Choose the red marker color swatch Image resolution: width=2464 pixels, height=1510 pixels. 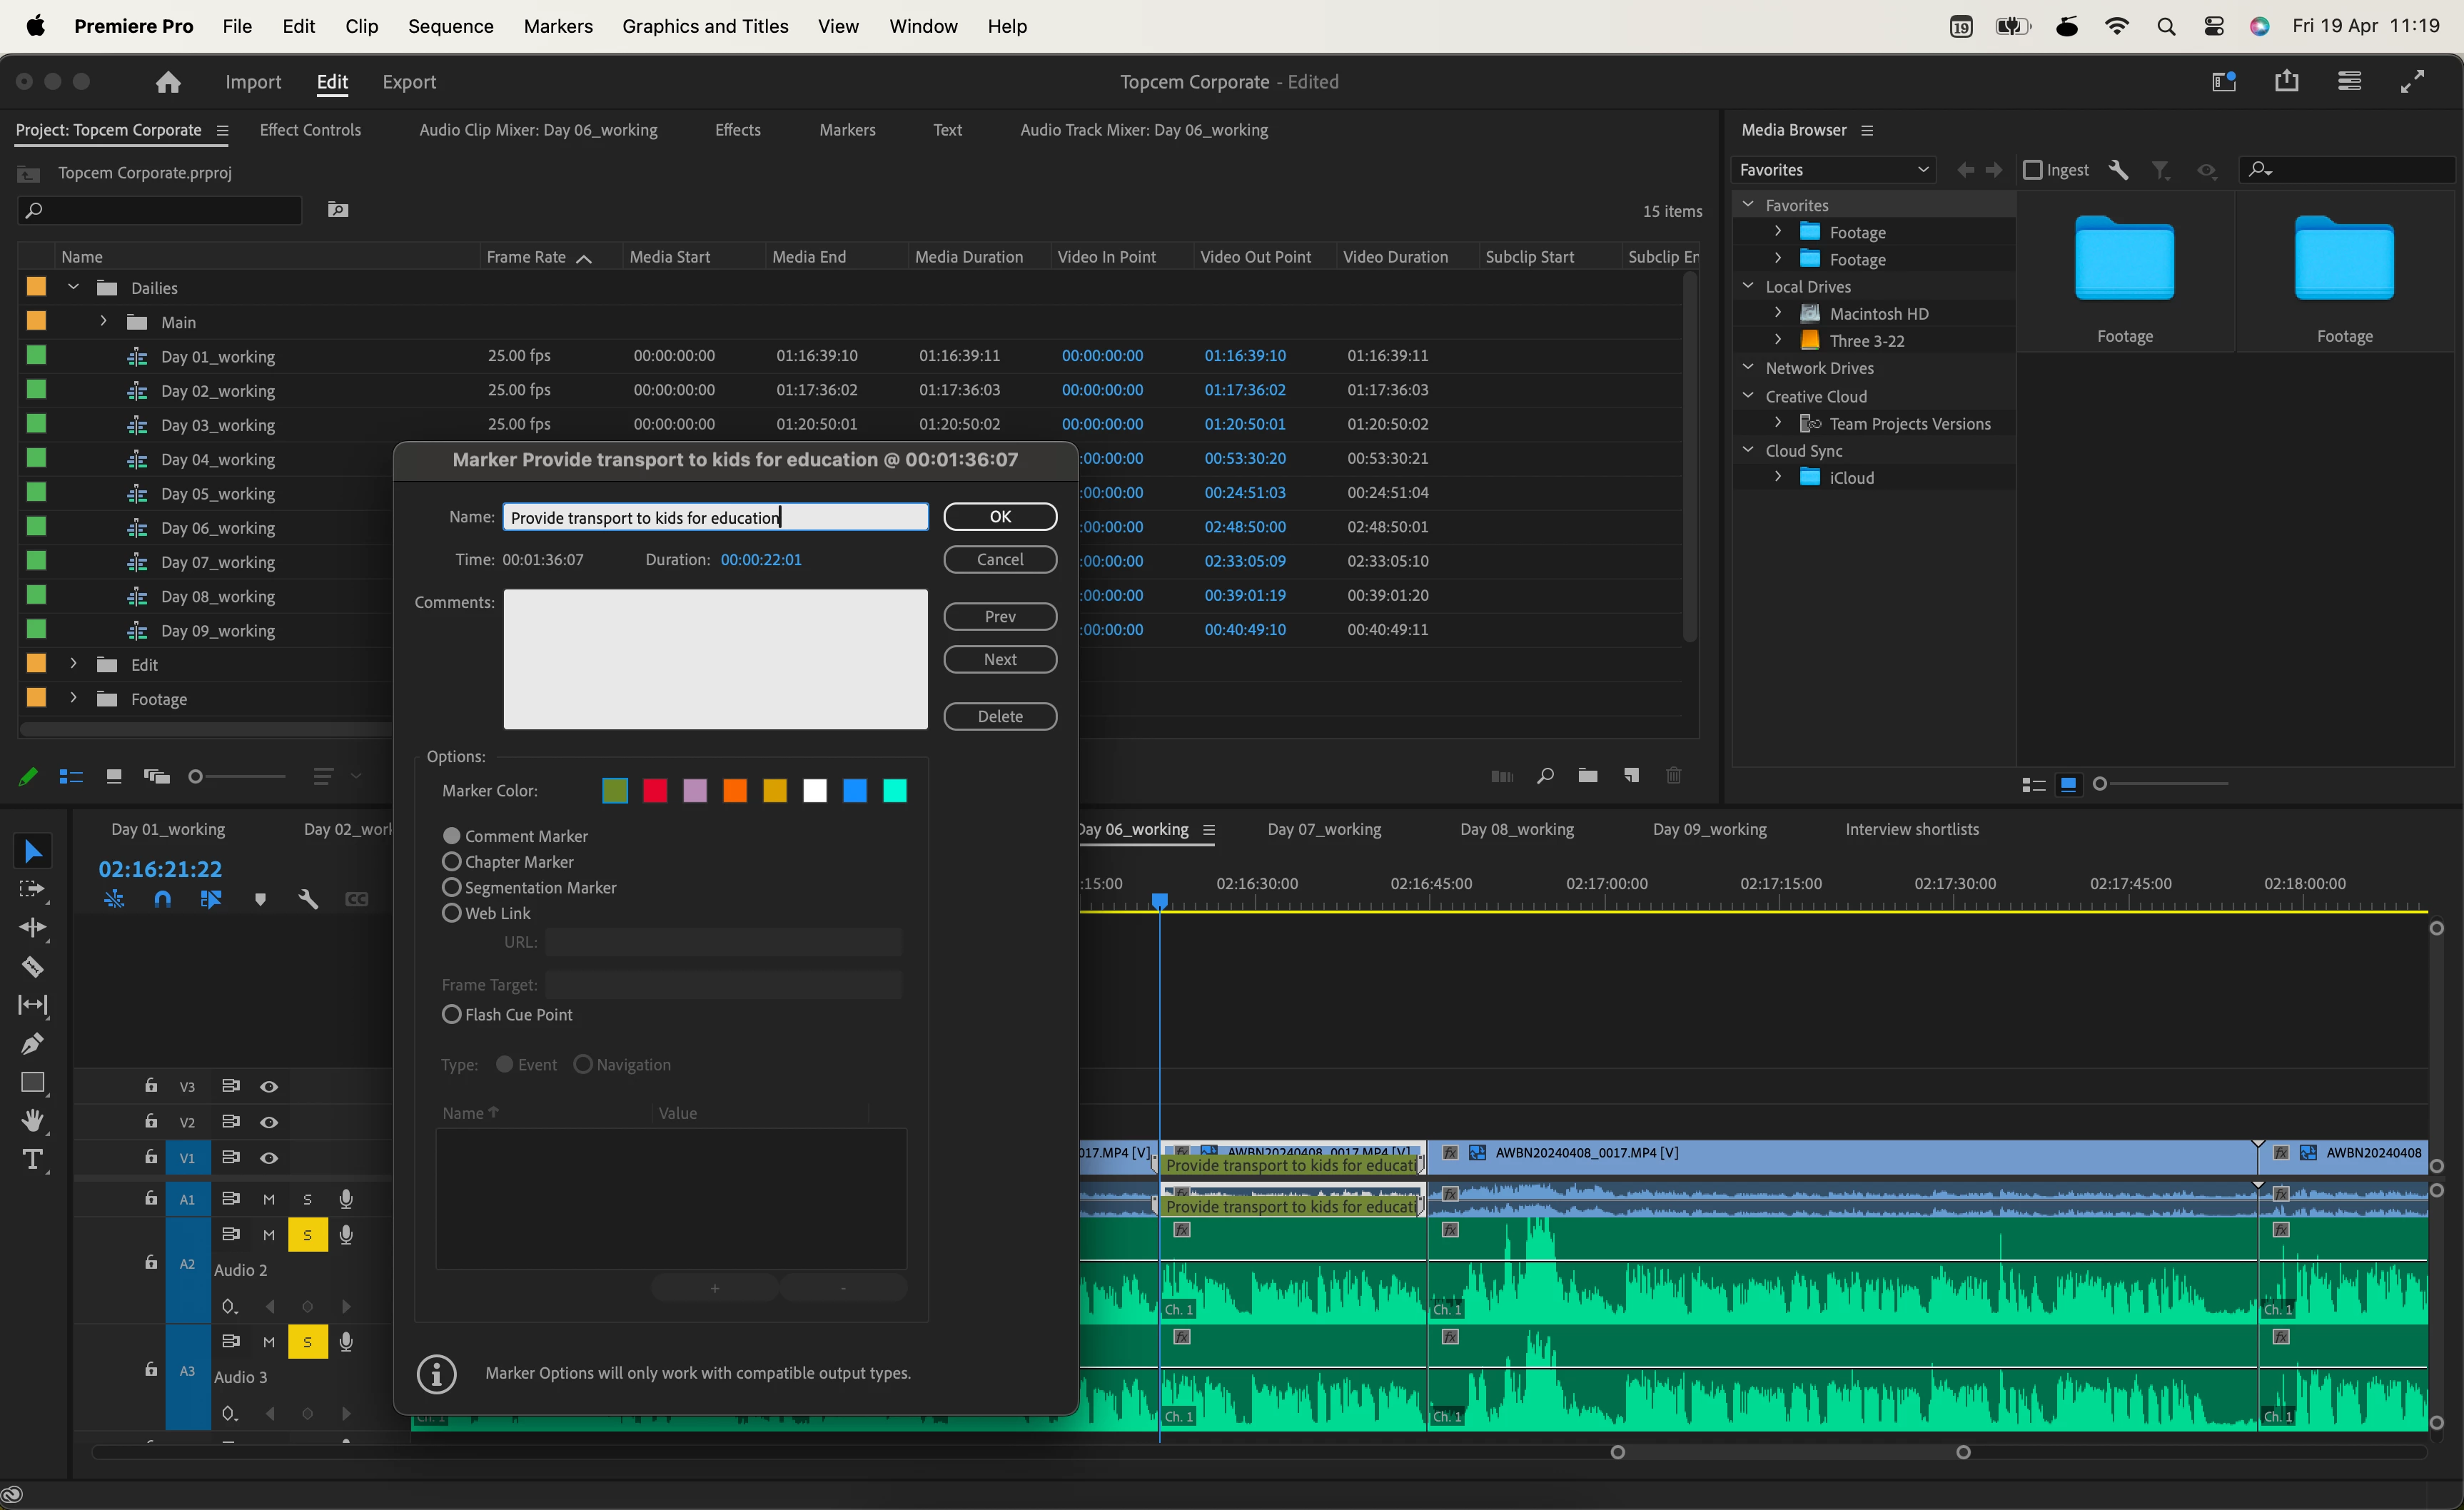coord(655,791)
